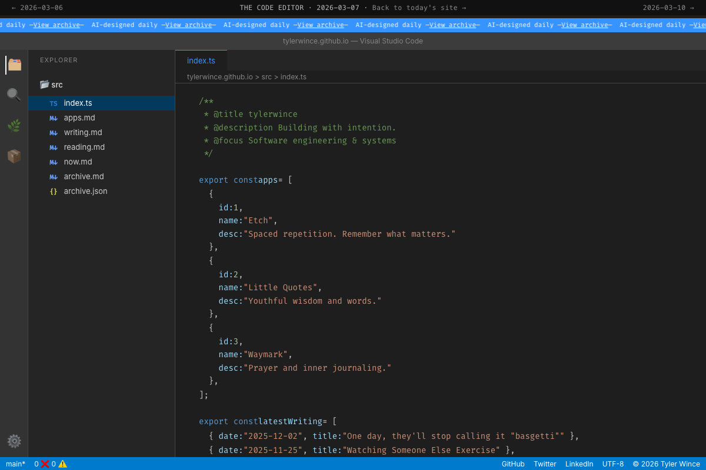
Task: Click the red error X in status bar
Action: (x=45, y=464)
